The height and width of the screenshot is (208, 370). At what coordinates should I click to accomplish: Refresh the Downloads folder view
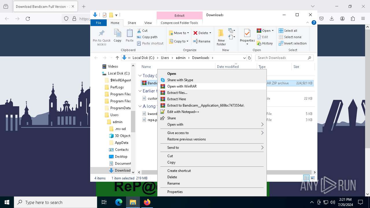249,58
